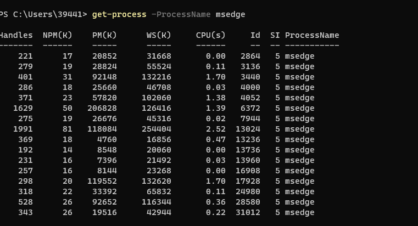Click the WS(K) column header
Screen dimensions: 418x226
(159, 35)
